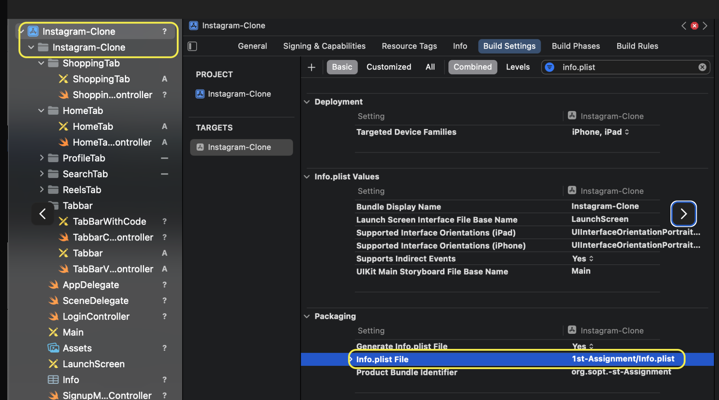The width and height of the screenshot is (719, 400).
Task: Open AppDelegate swift file
Action: point(90,284)
